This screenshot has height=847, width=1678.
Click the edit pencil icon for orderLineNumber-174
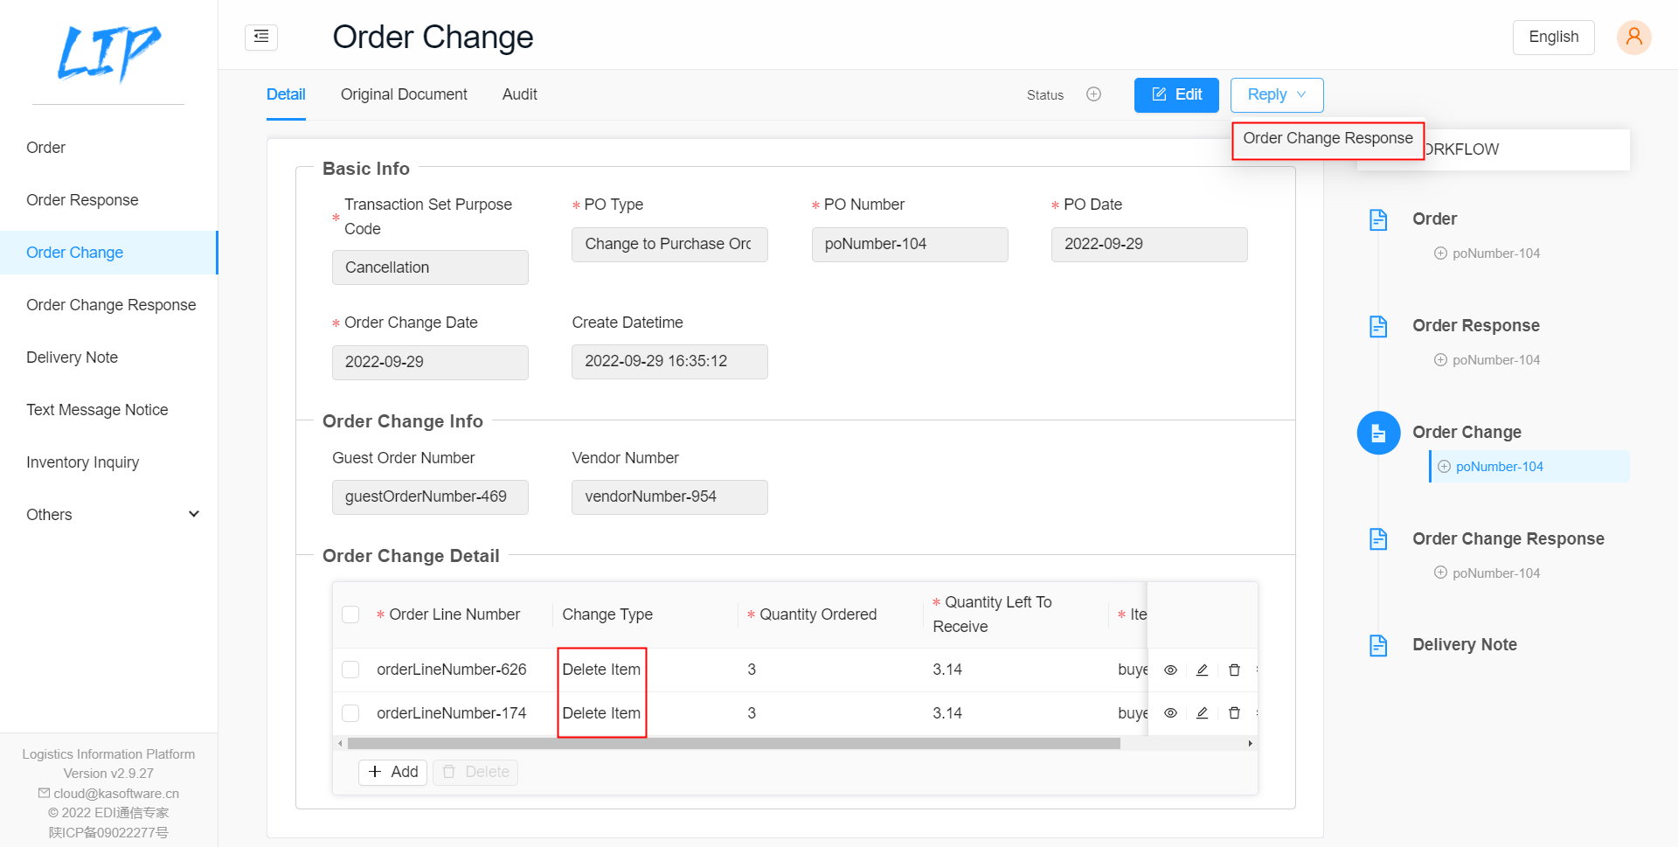click(x=1202, y=712)
